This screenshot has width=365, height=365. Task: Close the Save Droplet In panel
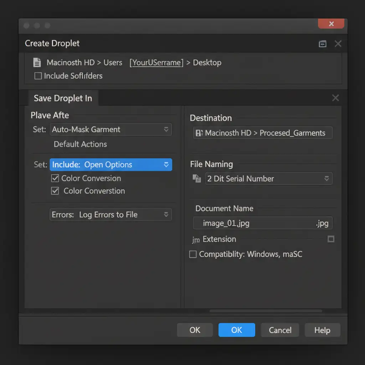[x=335, y=98]
